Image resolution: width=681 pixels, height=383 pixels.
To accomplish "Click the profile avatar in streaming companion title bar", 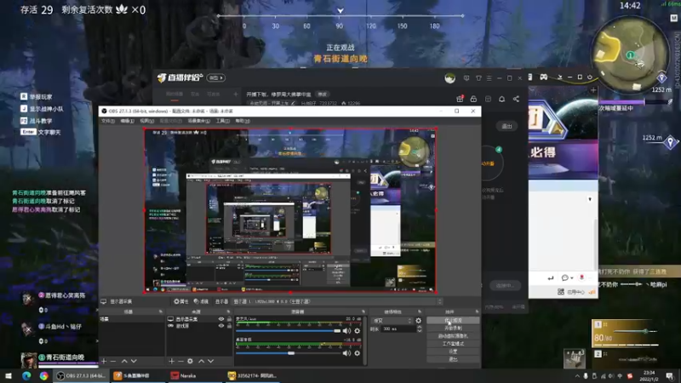I will tap(450, 78).
